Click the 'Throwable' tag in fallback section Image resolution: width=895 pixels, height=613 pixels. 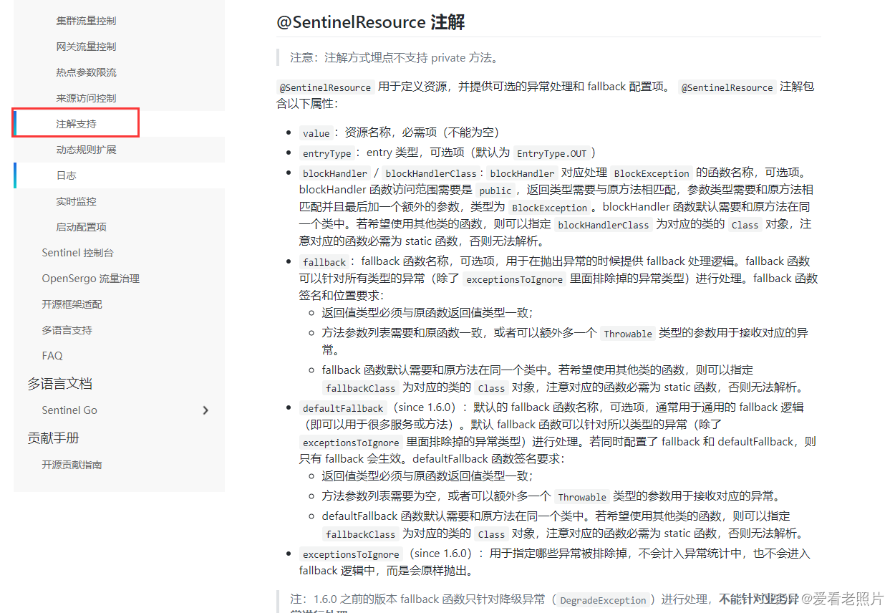pyautogui.click(x=628, y=334)
